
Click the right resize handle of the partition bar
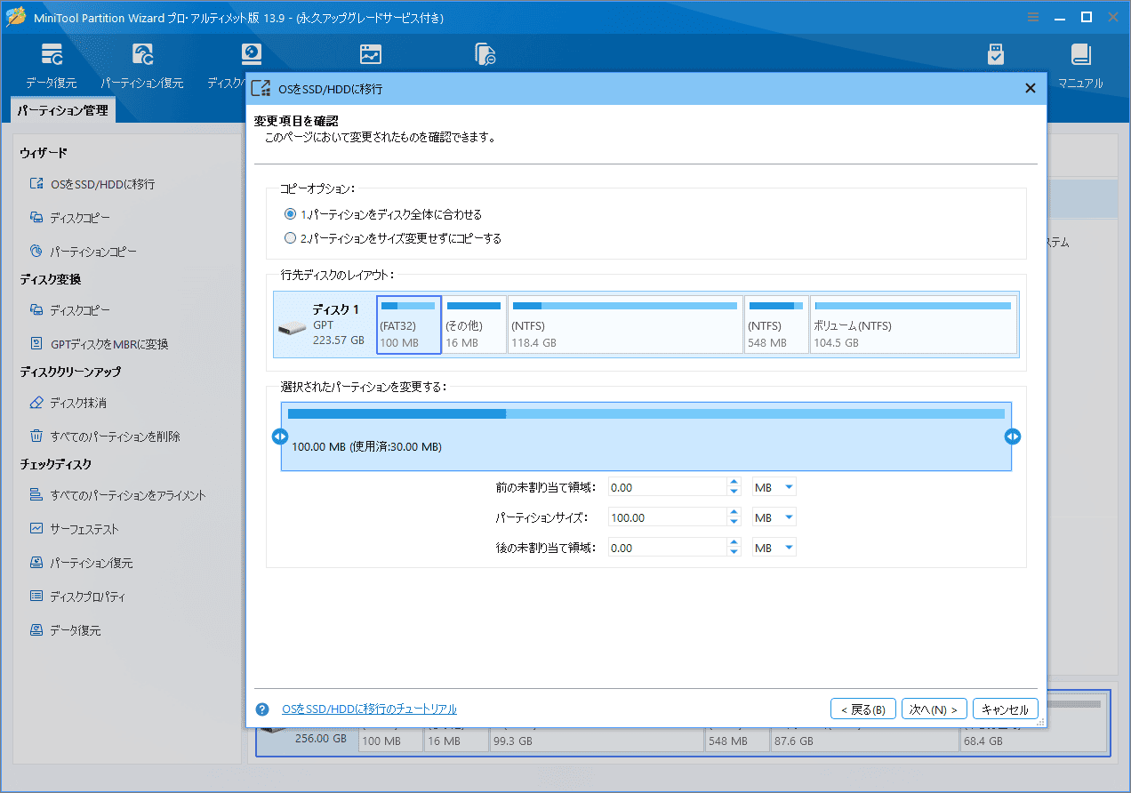(1013, 437)
